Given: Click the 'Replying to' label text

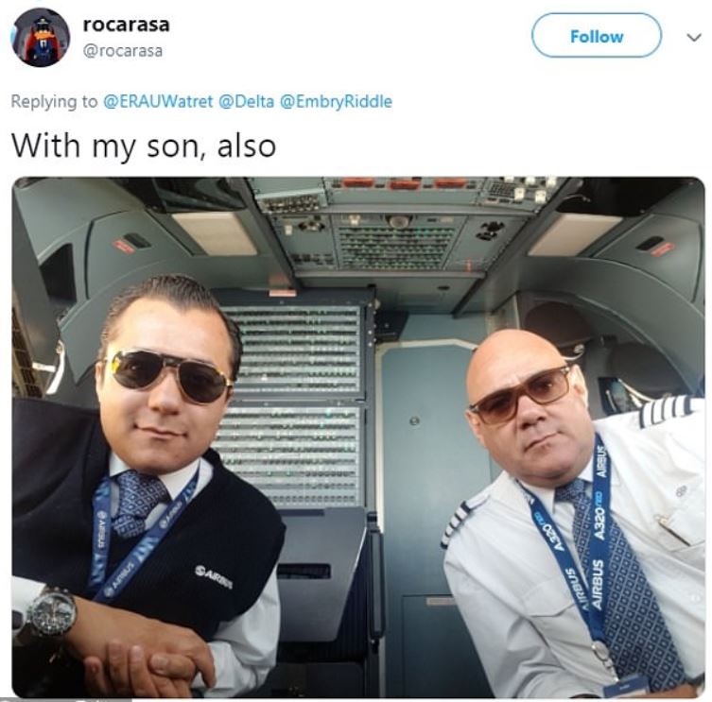Looking at the screenshot, I should click(x=54, y=101).
